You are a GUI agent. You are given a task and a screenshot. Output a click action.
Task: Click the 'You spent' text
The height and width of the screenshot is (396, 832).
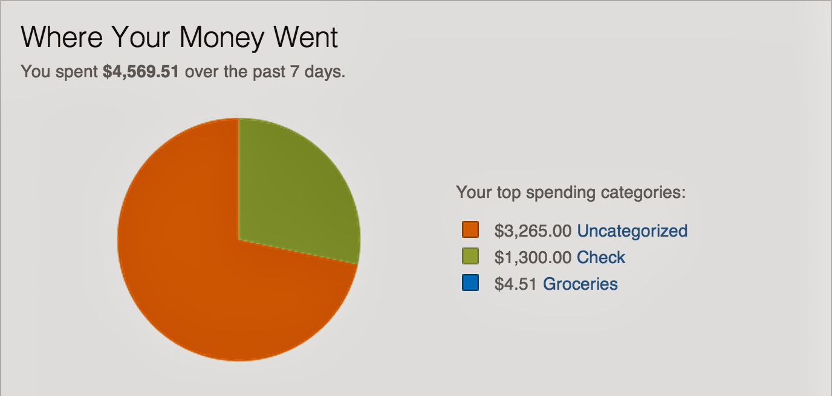pos(59,72)
